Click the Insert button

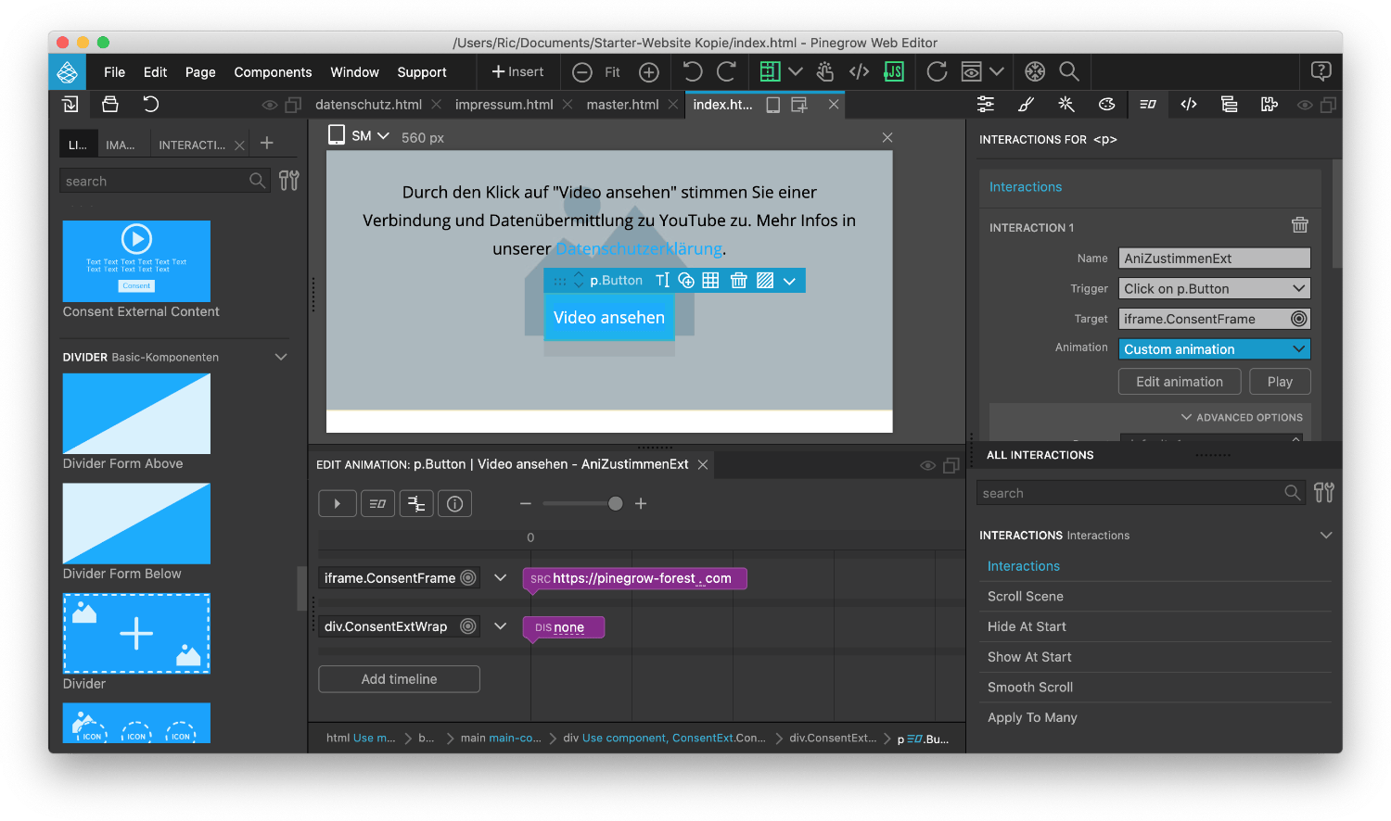click(517, 71)
